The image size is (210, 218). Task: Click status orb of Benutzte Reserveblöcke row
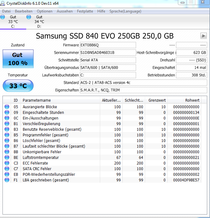coord(7,129)
